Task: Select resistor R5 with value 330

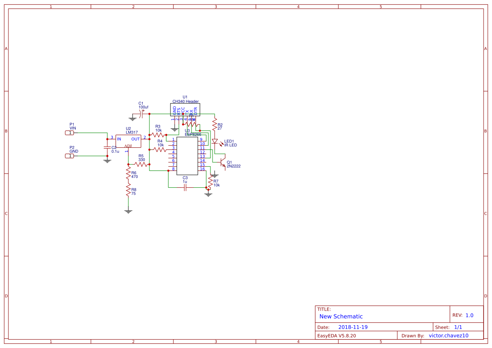Action: [141, 164]
